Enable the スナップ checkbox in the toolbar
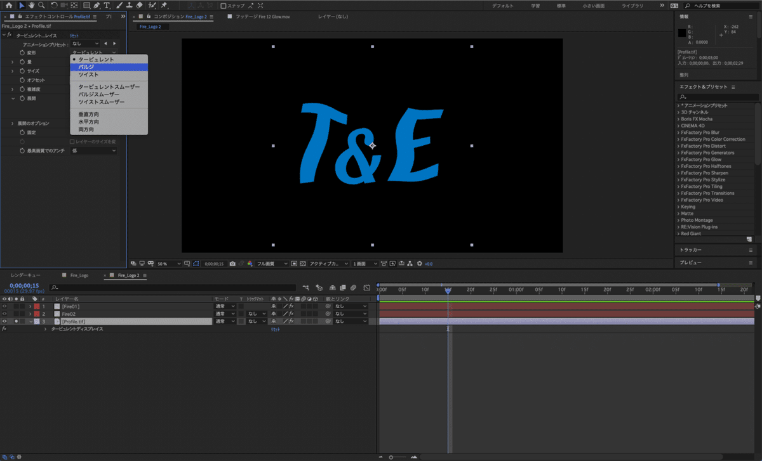Viewport: 762px width, 461px height. [223, 6]
